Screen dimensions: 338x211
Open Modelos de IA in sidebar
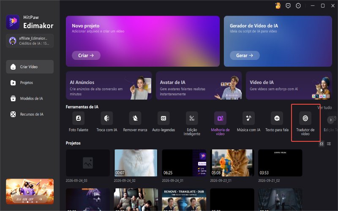click(x=30, y=98)
